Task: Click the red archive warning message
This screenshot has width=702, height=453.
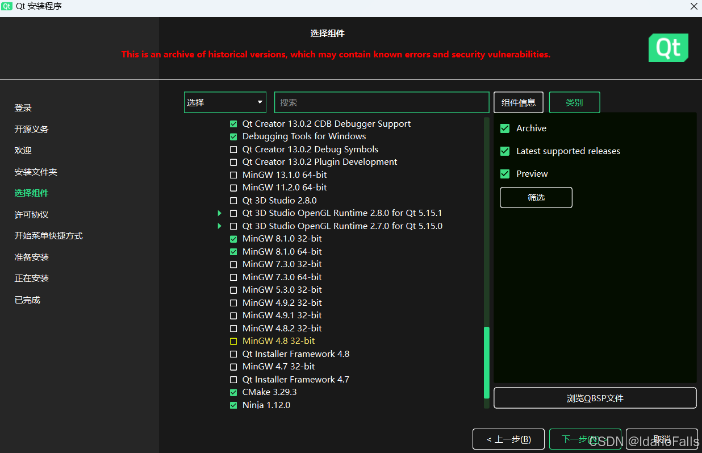Action: (x=336, y=55)
